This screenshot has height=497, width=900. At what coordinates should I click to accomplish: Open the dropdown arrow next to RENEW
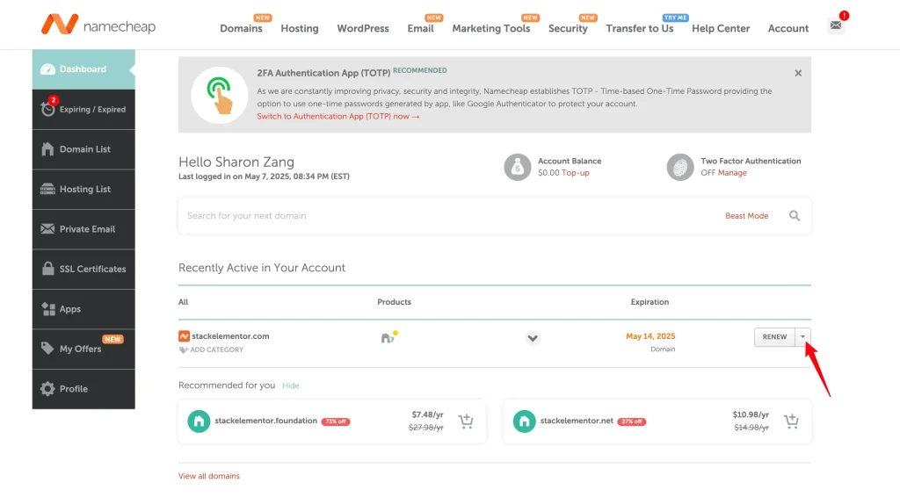coord(802,337)
